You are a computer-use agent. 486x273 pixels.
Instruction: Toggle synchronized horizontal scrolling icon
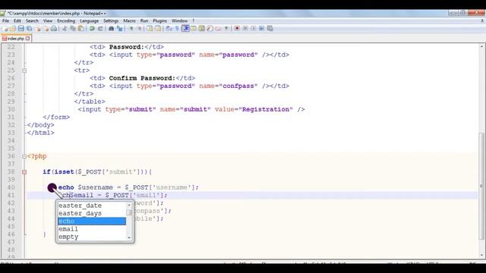(159, 29)
